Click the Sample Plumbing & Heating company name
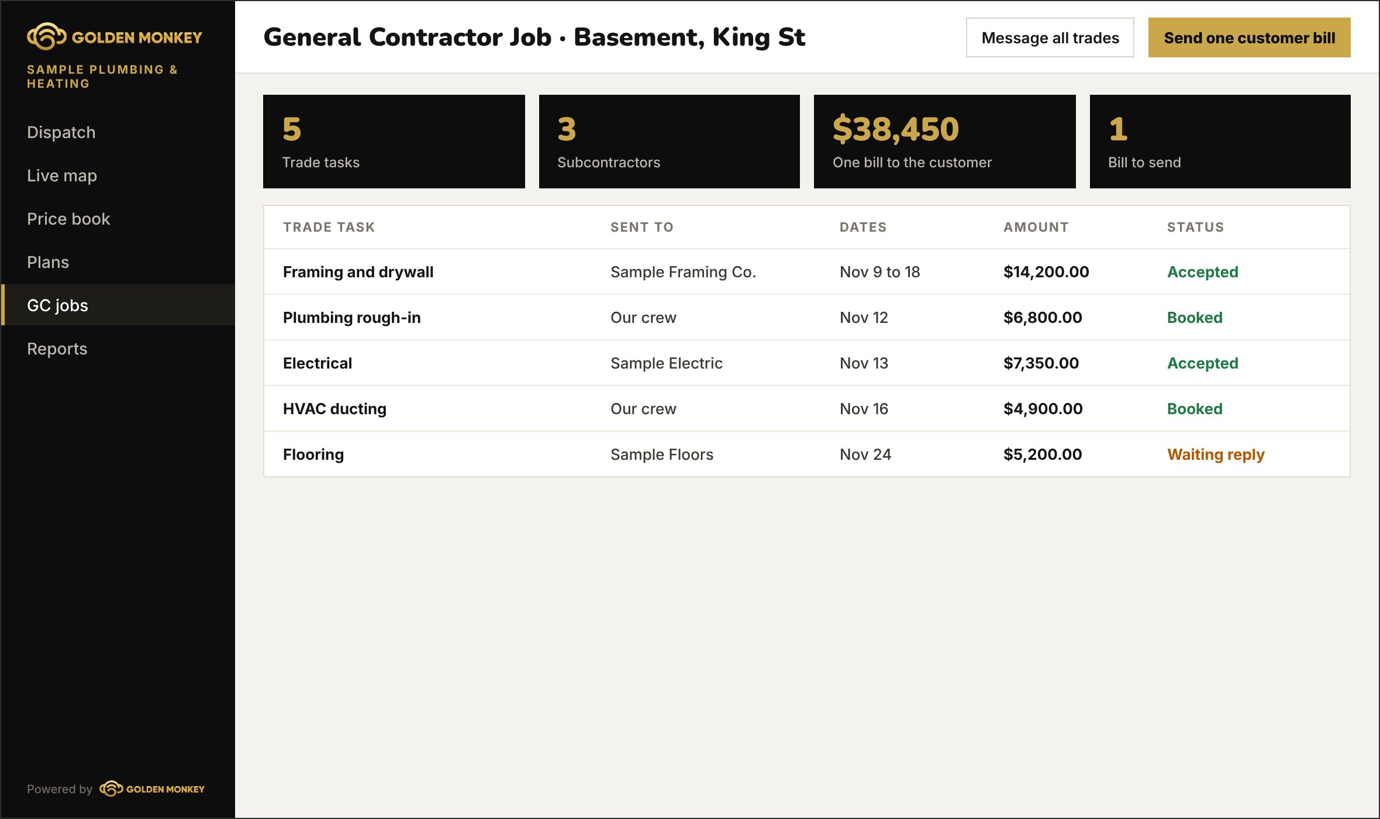Viewport: 1380px width, 819px height. (x=102, y=76)
